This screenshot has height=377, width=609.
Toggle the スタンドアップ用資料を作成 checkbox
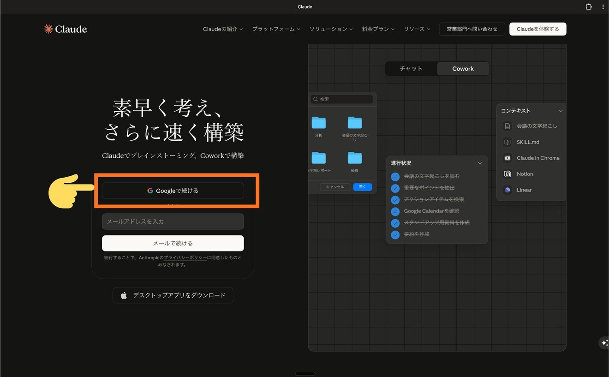point(395,223)
